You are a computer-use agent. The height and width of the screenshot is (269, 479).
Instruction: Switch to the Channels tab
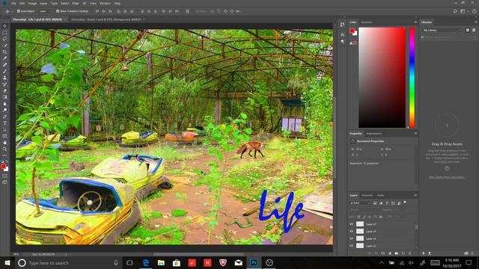point(367,195)
